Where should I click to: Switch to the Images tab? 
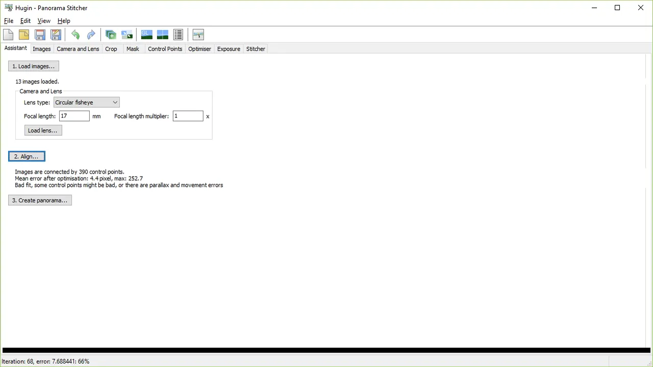[42, 49]
